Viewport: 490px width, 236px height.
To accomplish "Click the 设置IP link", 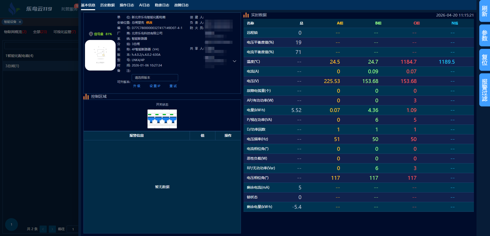I will click(x=155, y=86).
